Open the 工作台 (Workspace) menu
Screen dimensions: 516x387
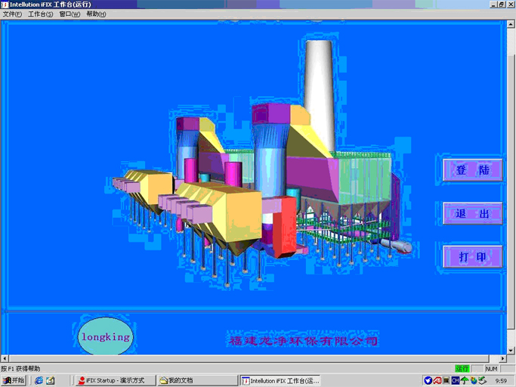tap(40, 14)
